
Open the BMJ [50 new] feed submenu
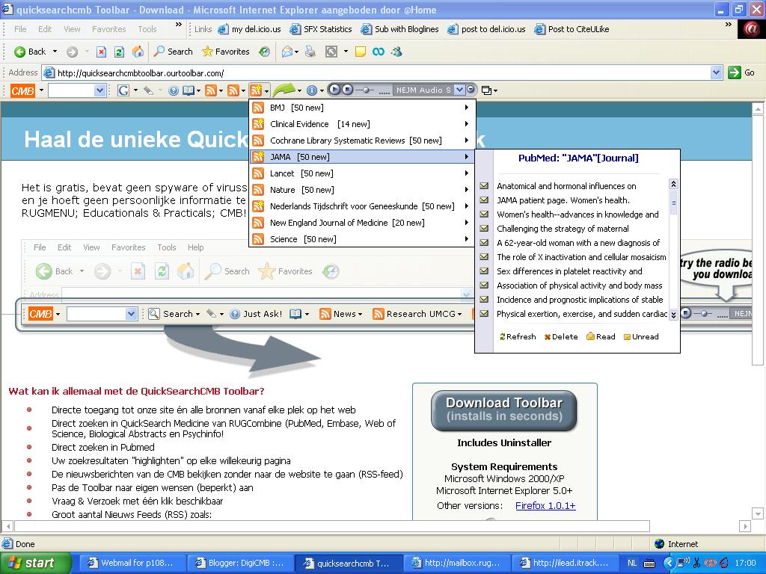(x=361, y=108)
